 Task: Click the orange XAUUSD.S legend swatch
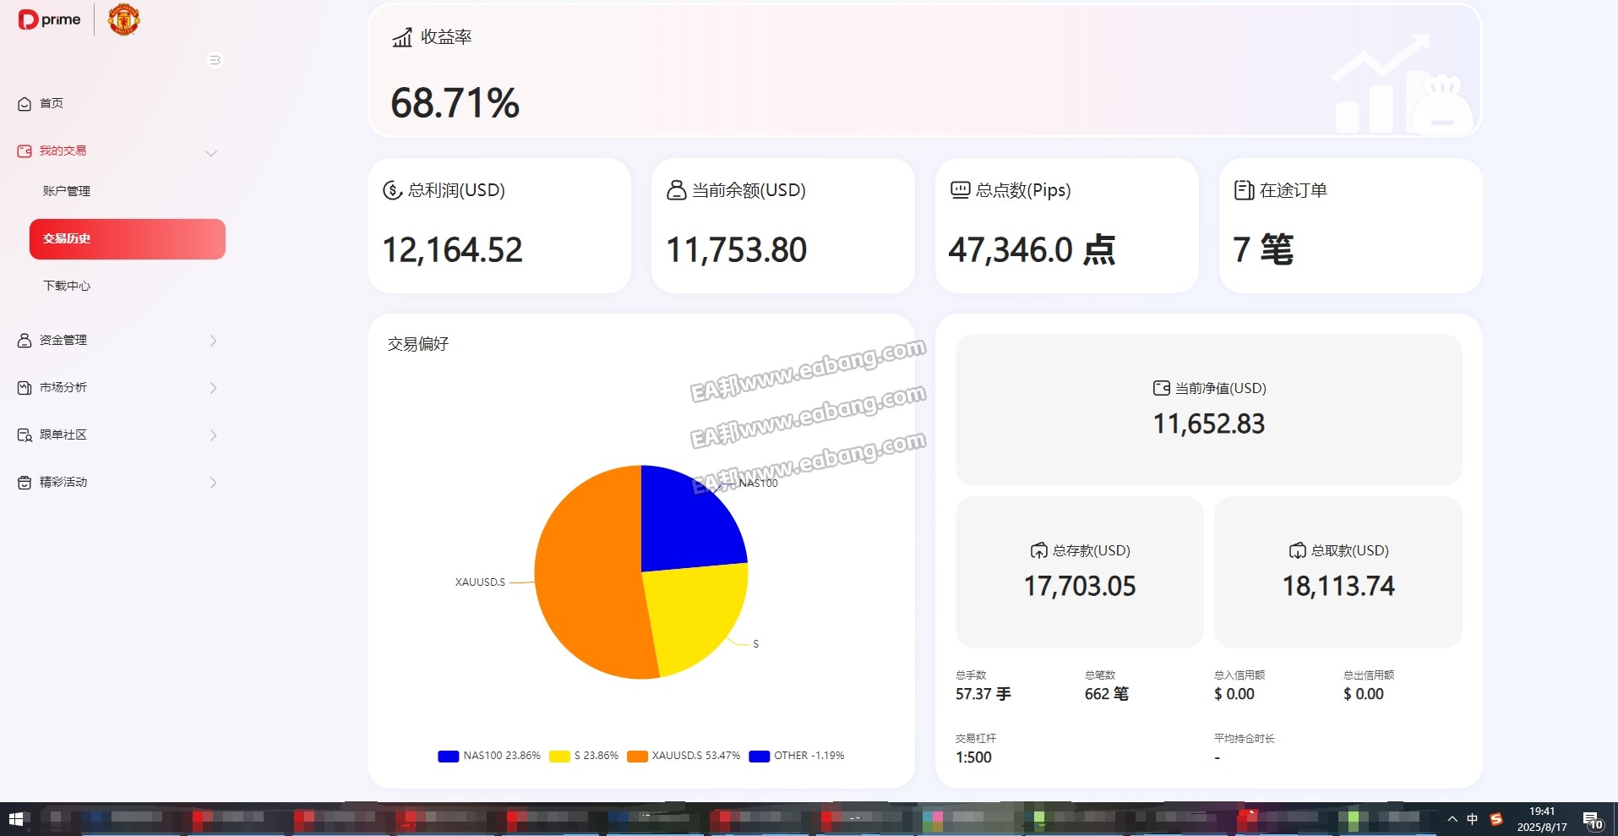pos(637,757)
